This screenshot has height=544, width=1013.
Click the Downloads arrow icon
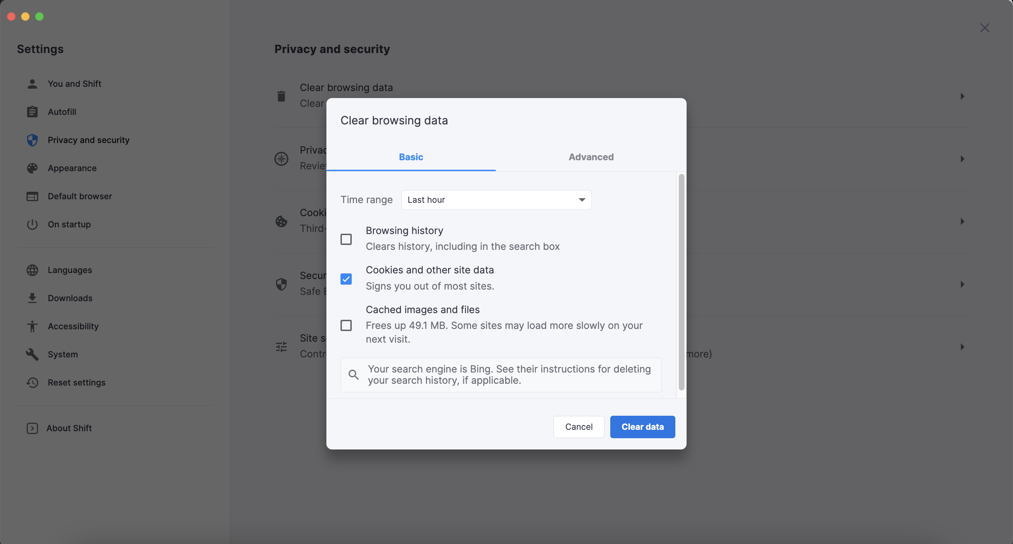pyautogui.click(x=32, y=298)
